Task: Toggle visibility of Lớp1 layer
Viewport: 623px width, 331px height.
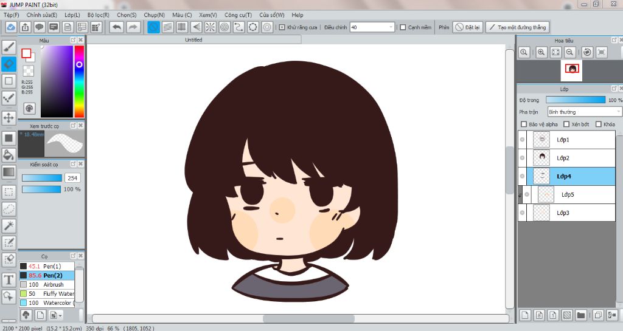Action: tap(523, 140)
